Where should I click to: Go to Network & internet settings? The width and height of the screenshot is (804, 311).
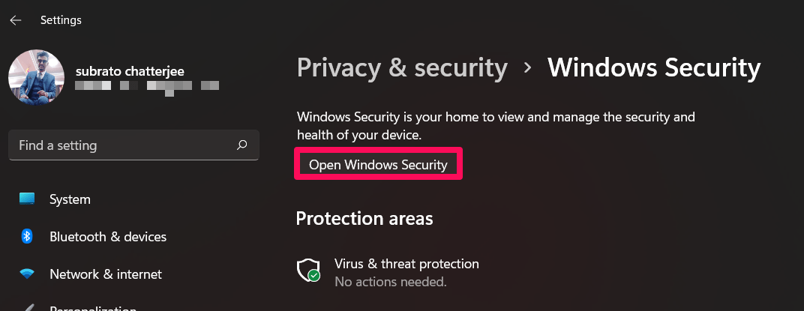106,274
